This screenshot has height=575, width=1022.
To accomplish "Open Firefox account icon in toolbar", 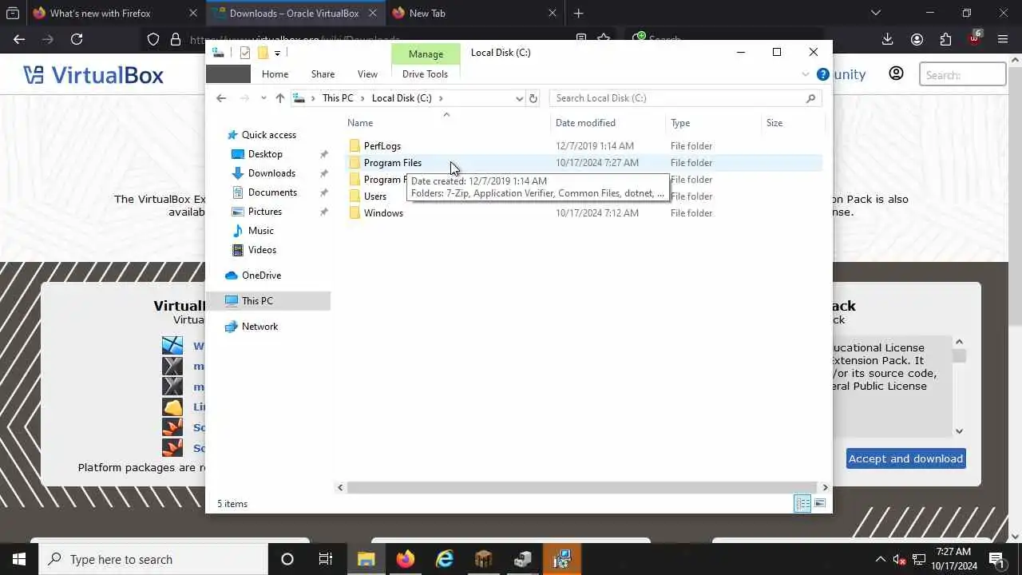I will [917, 39].
